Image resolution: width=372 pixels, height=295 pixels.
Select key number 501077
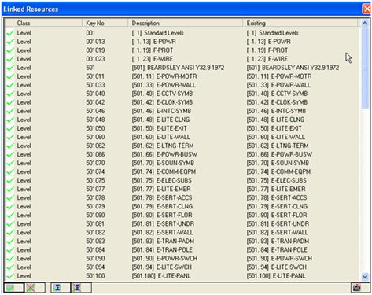(x=95, y=189)
